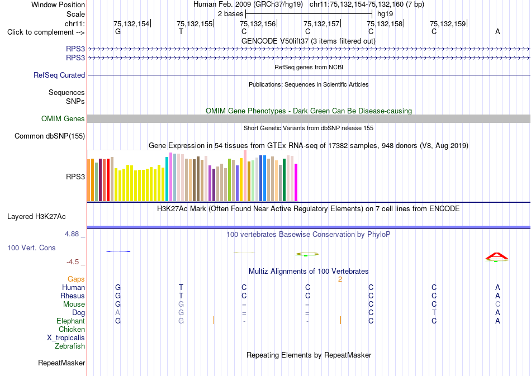Click the RefSeq Curated track label
The image size is (531, 376).
pyautogui.click(x=59, y=75)
